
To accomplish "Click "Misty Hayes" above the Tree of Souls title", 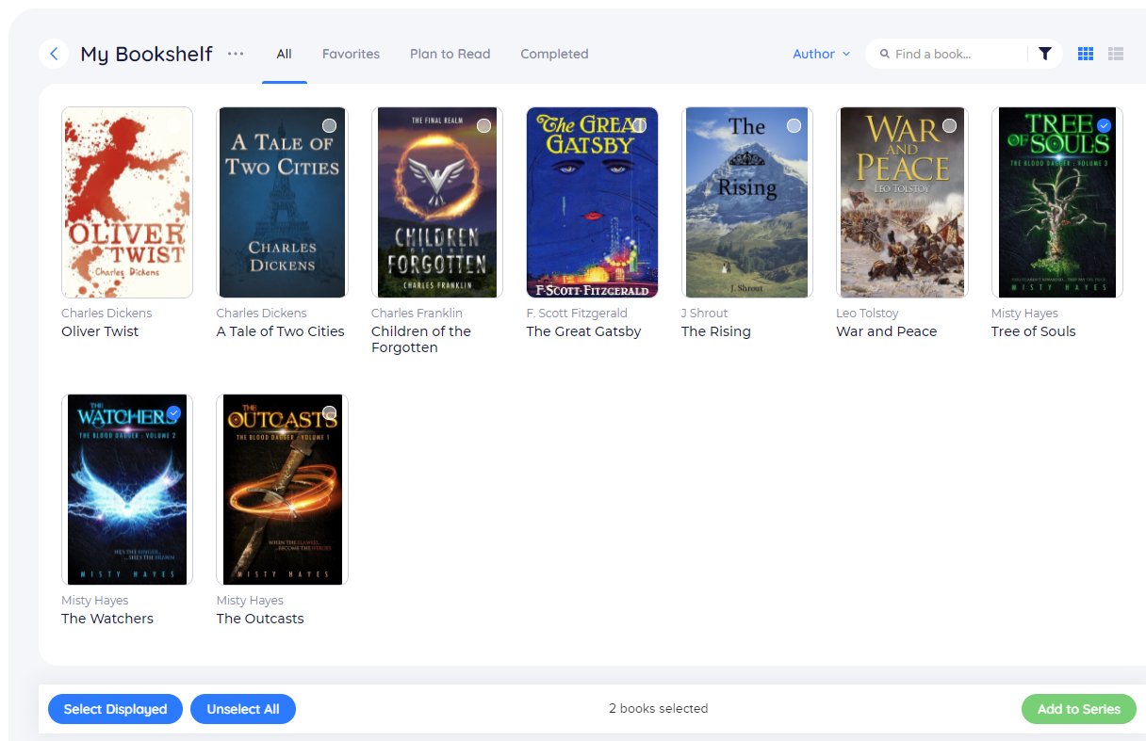I will [1024, 313].
